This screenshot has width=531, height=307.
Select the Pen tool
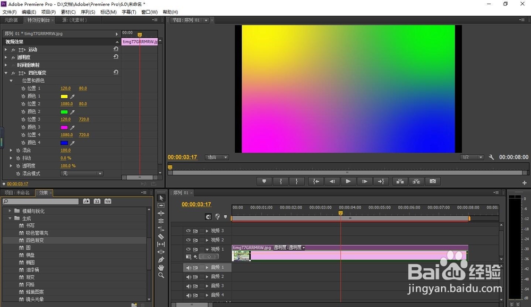161,260
